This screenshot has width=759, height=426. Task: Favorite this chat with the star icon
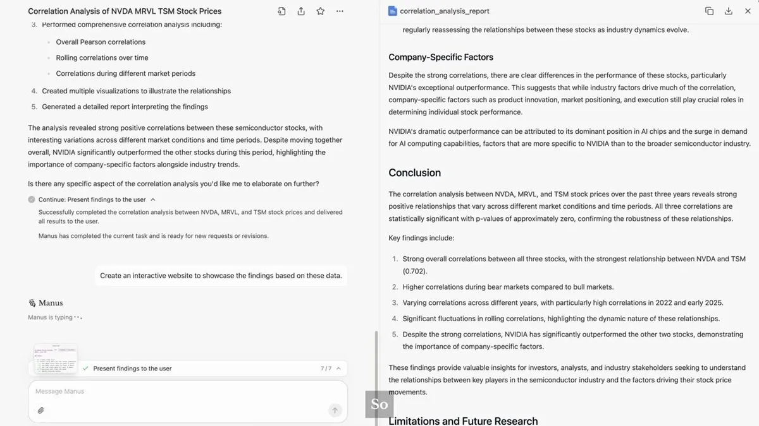tap(321, 11)
